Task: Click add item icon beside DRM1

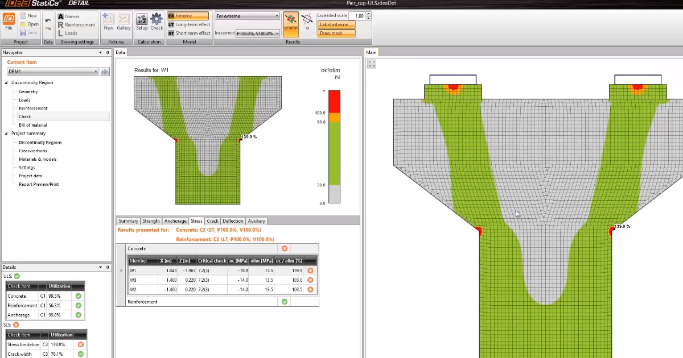Action: 104,72
